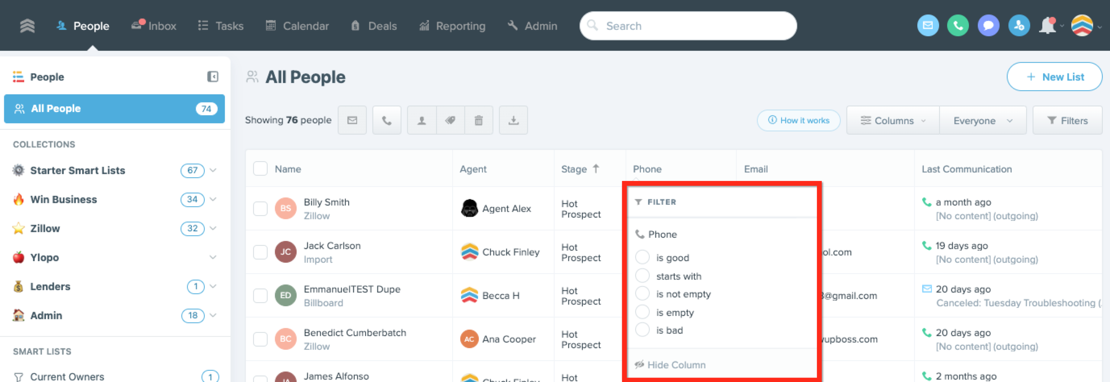Viewport: 1110px width, 382px height.
Task: Select the 'starts with' phone filter
Action: click(642, 276)
